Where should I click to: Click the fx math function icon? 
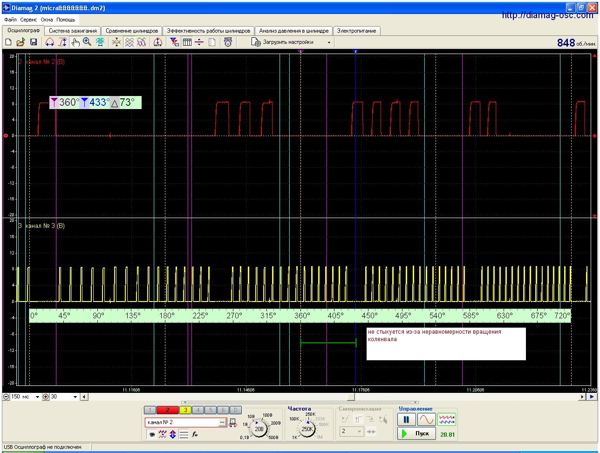(x=195, y=434)
